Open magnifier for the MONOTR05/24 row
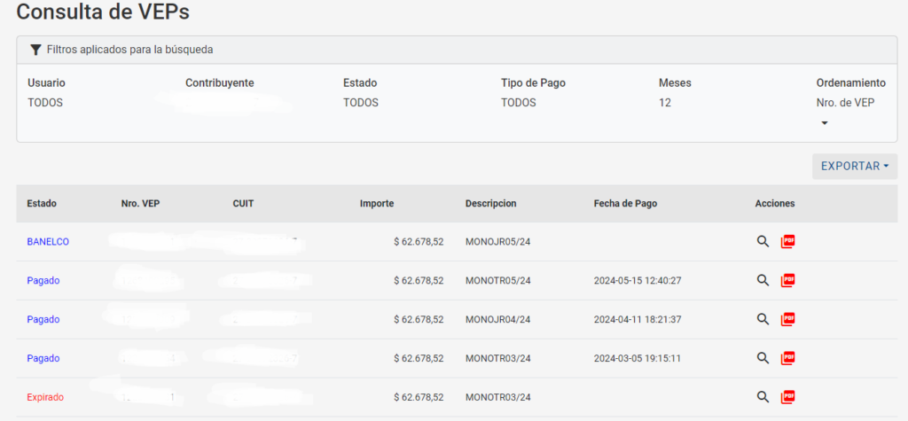908x421 pixels. coord(763,281)
